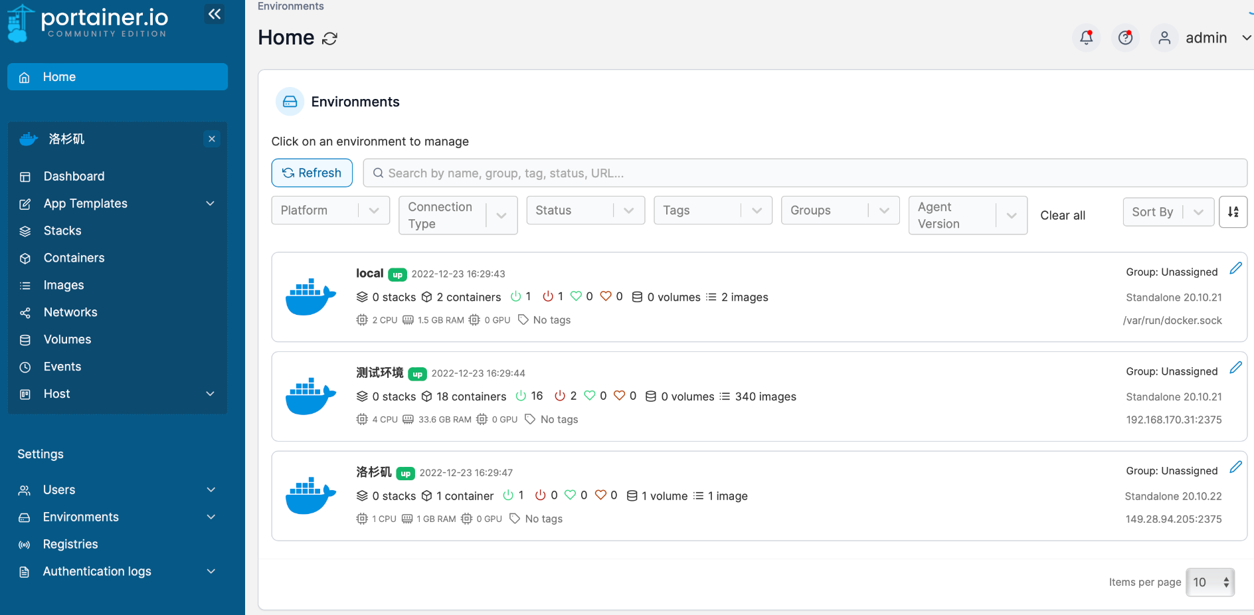Viewport: 1254px width, 615px height.
Task: Expand the Host submenu chevron
Action: 211,394
